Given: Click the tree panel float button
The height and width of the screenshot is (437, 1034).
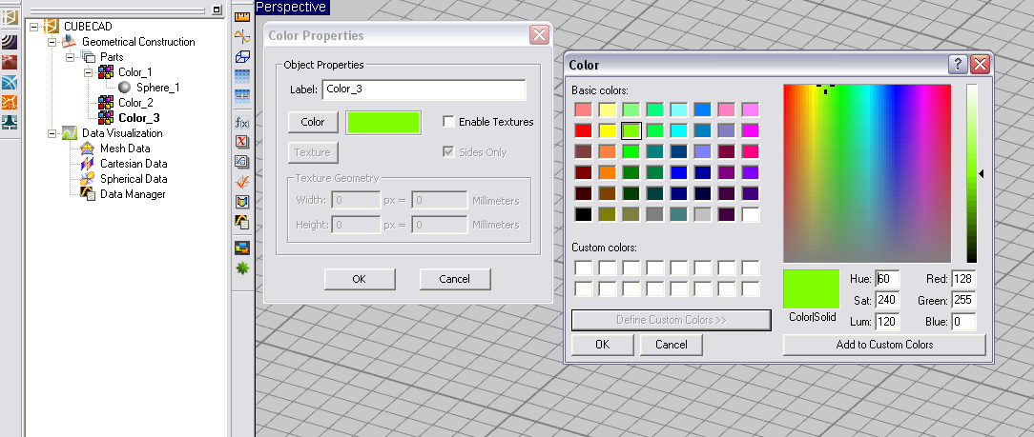Looking at the screenshot, I should click(x=217, y=10).
